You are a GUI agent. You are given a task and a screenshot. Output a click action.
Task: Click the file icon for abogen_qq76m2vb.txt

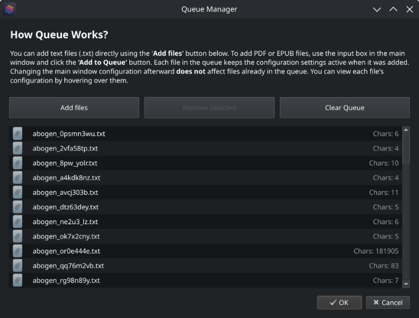coord(17,266)
